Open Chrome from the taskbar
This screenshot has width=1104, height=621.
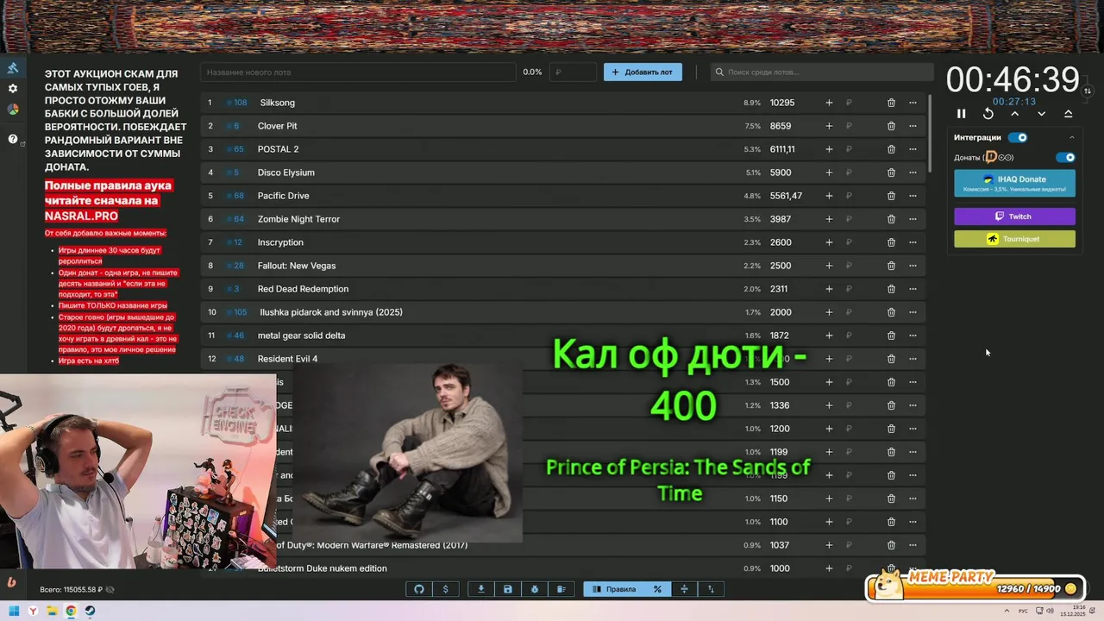tap(71, 611)
